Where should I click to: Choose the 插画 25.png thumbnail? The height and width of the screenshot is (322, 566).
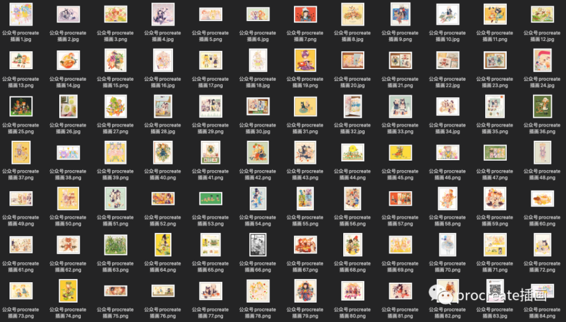[20, 106]
